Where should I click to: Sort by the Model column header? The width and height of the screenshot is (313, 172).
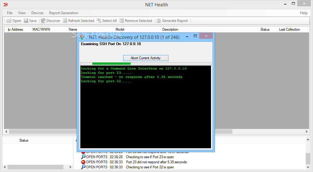point(120,29)
